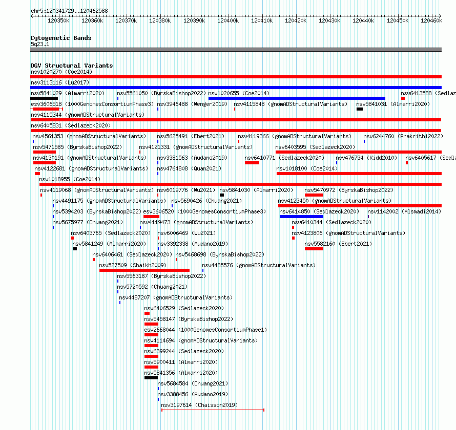Open nsv6019776 (Wu2021) variant
456x430 pixels.
coord(186,190)
